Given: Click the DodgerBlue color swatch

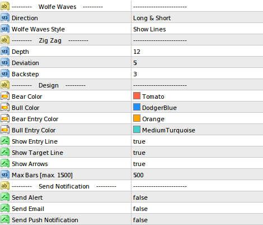Looking at the screenshot, I should (137, 107).
